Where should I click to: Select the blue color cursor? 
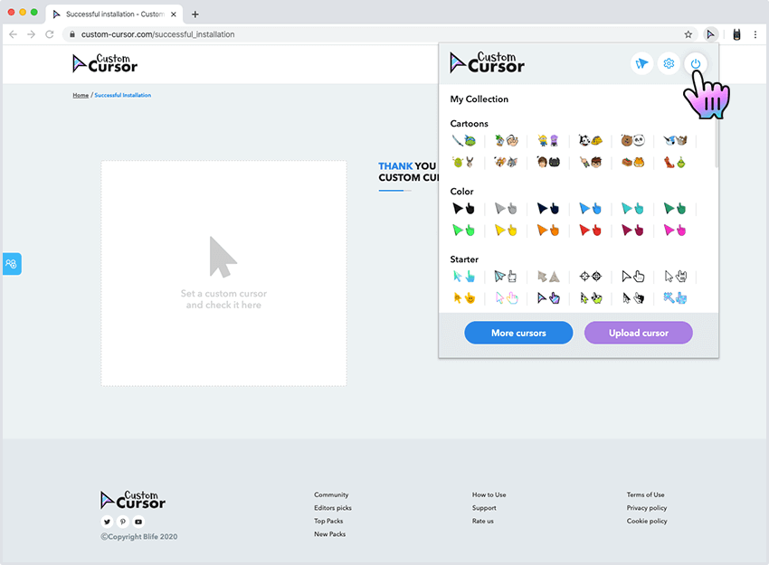pos(591,209)
